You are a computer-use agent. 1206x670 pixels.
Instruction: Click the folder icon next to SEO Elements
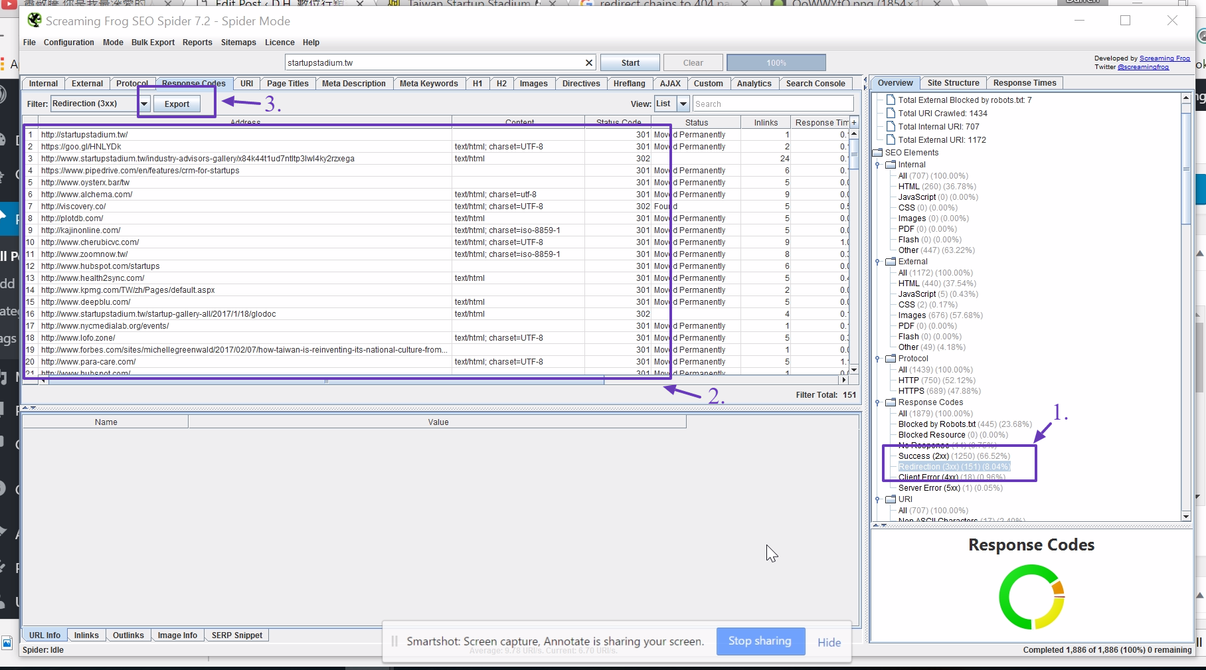coord(877,152)
